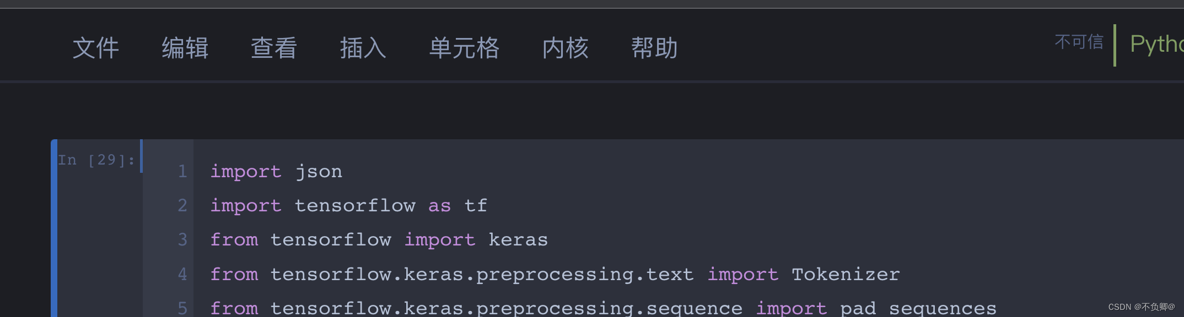Click the In [29] prompt label

pyautogui.click(x=96, y=160)
